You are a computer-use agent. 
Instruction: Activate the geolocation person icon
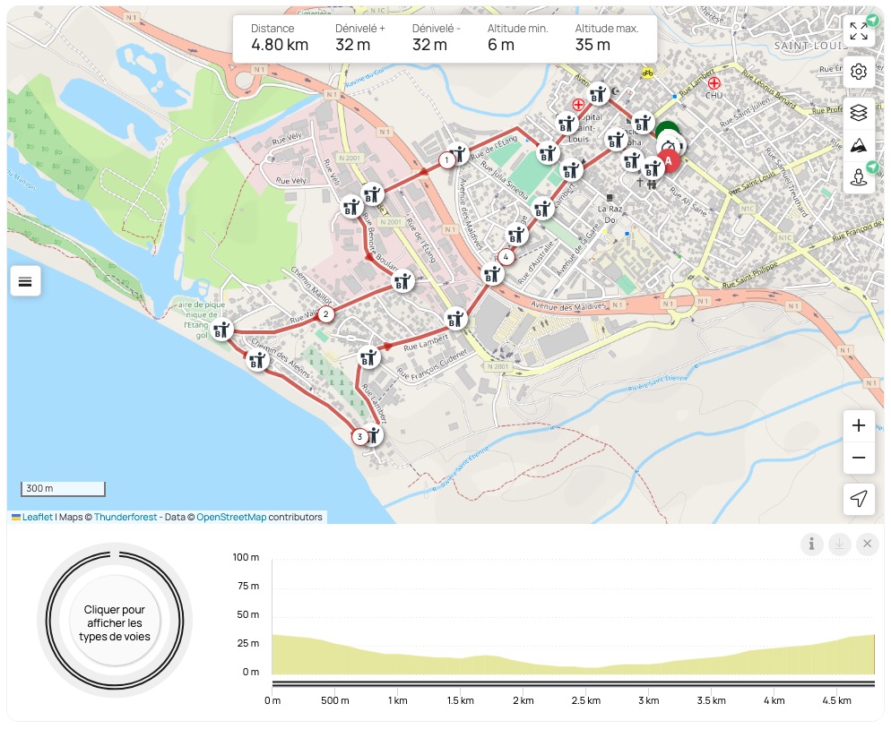click(x=859, y=178)
